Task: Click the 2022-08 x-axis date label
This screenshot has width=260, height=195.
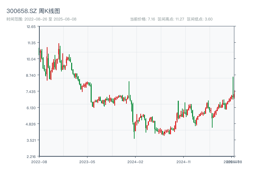Action: pyautogui.click(x=39, y=162)
